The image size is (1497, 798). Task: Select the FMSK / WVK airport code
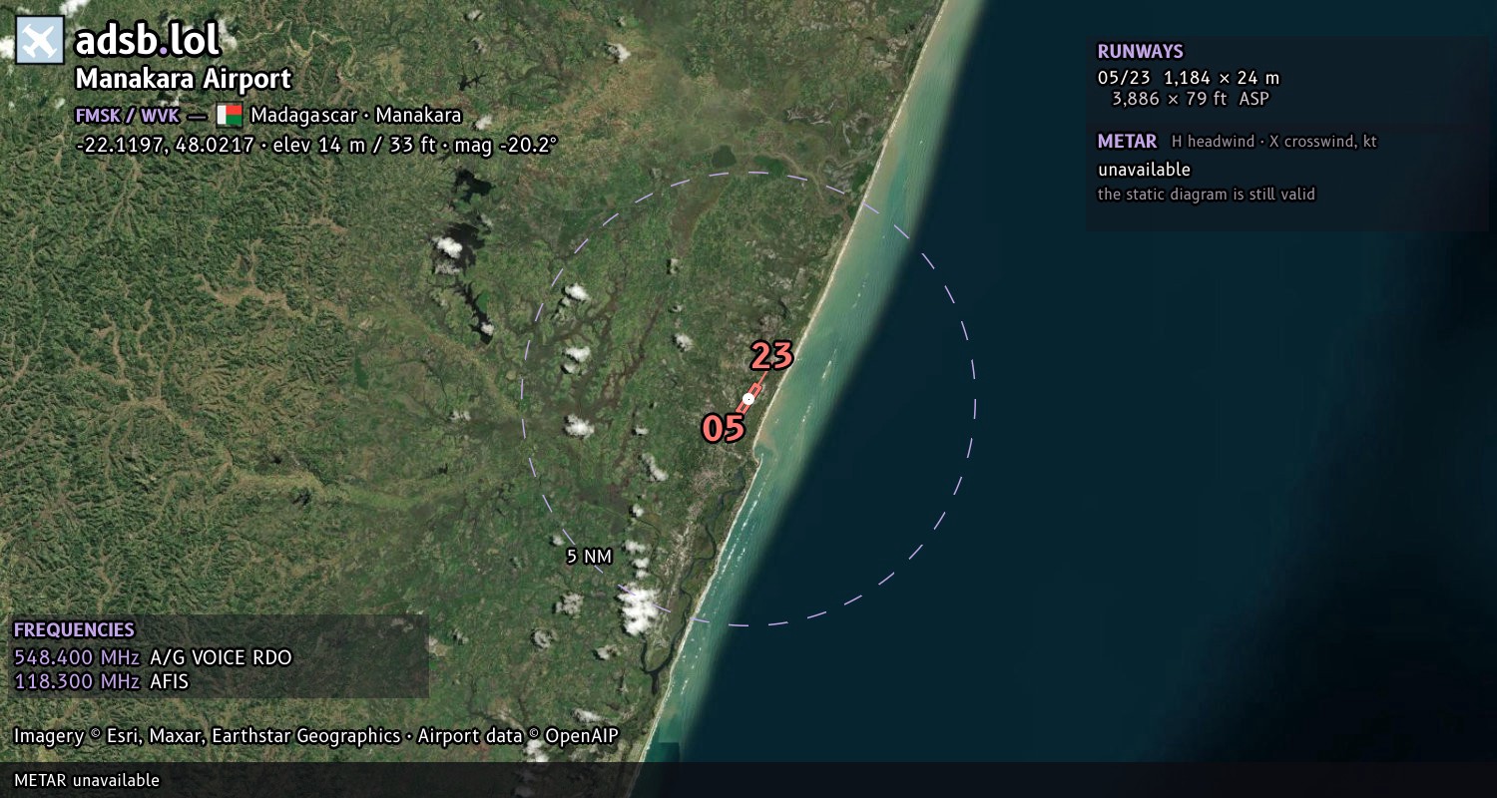click(128, 115)
